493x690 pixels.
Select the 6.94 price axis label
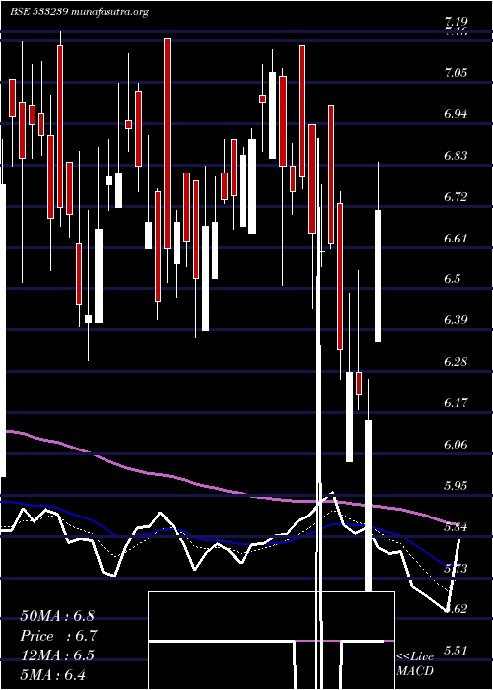pos(456,114)
